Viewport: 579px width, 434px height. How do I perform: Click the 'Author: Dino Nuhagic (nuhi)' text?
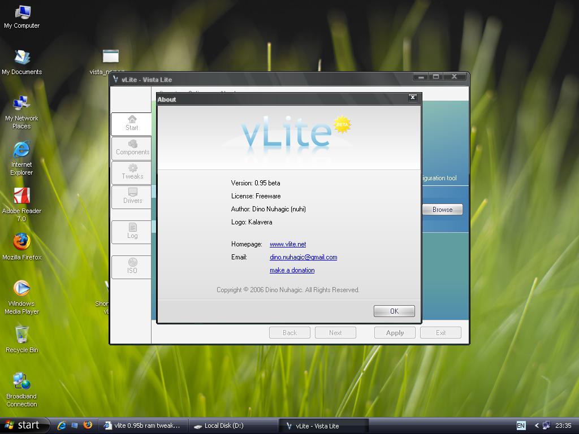click(269, 209)
